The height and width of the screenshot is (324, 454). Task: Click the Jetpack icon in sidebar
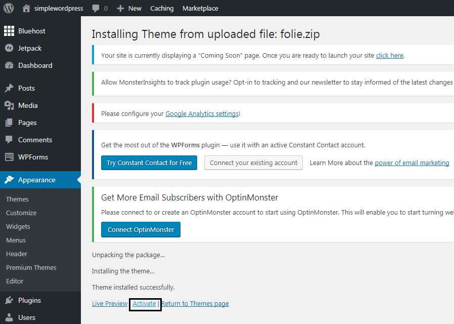point(9,48)
